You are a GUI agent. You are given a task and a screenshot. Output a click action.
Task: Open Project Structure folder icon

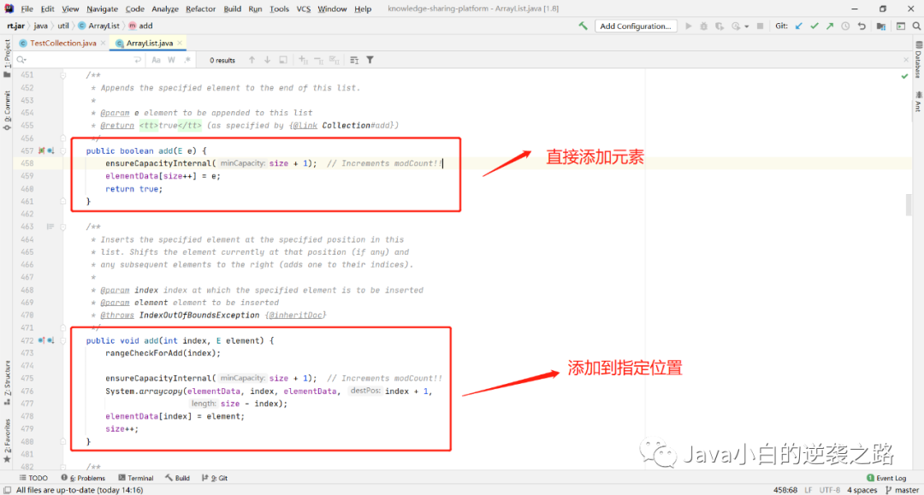[881, 26]
